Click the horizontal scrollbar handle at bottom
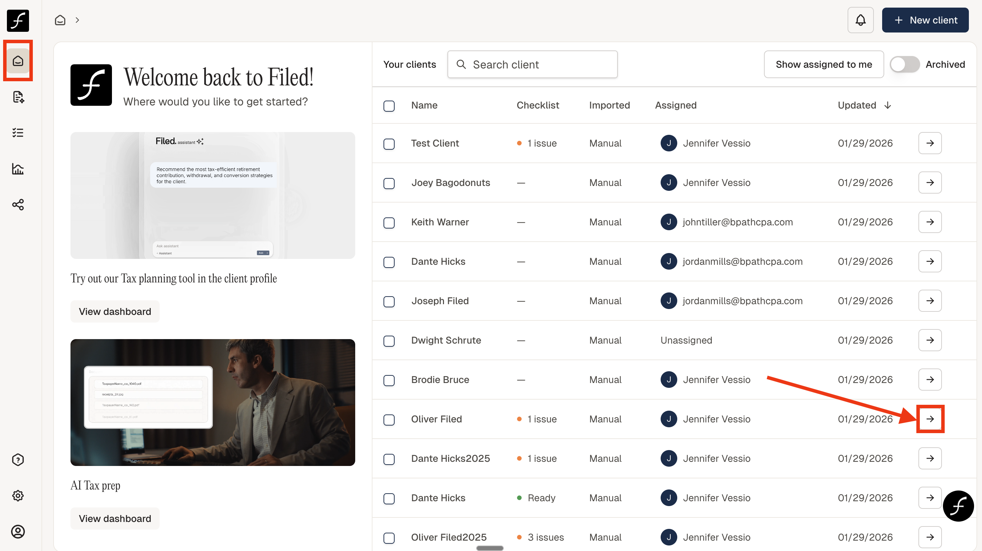 [490, 548]
